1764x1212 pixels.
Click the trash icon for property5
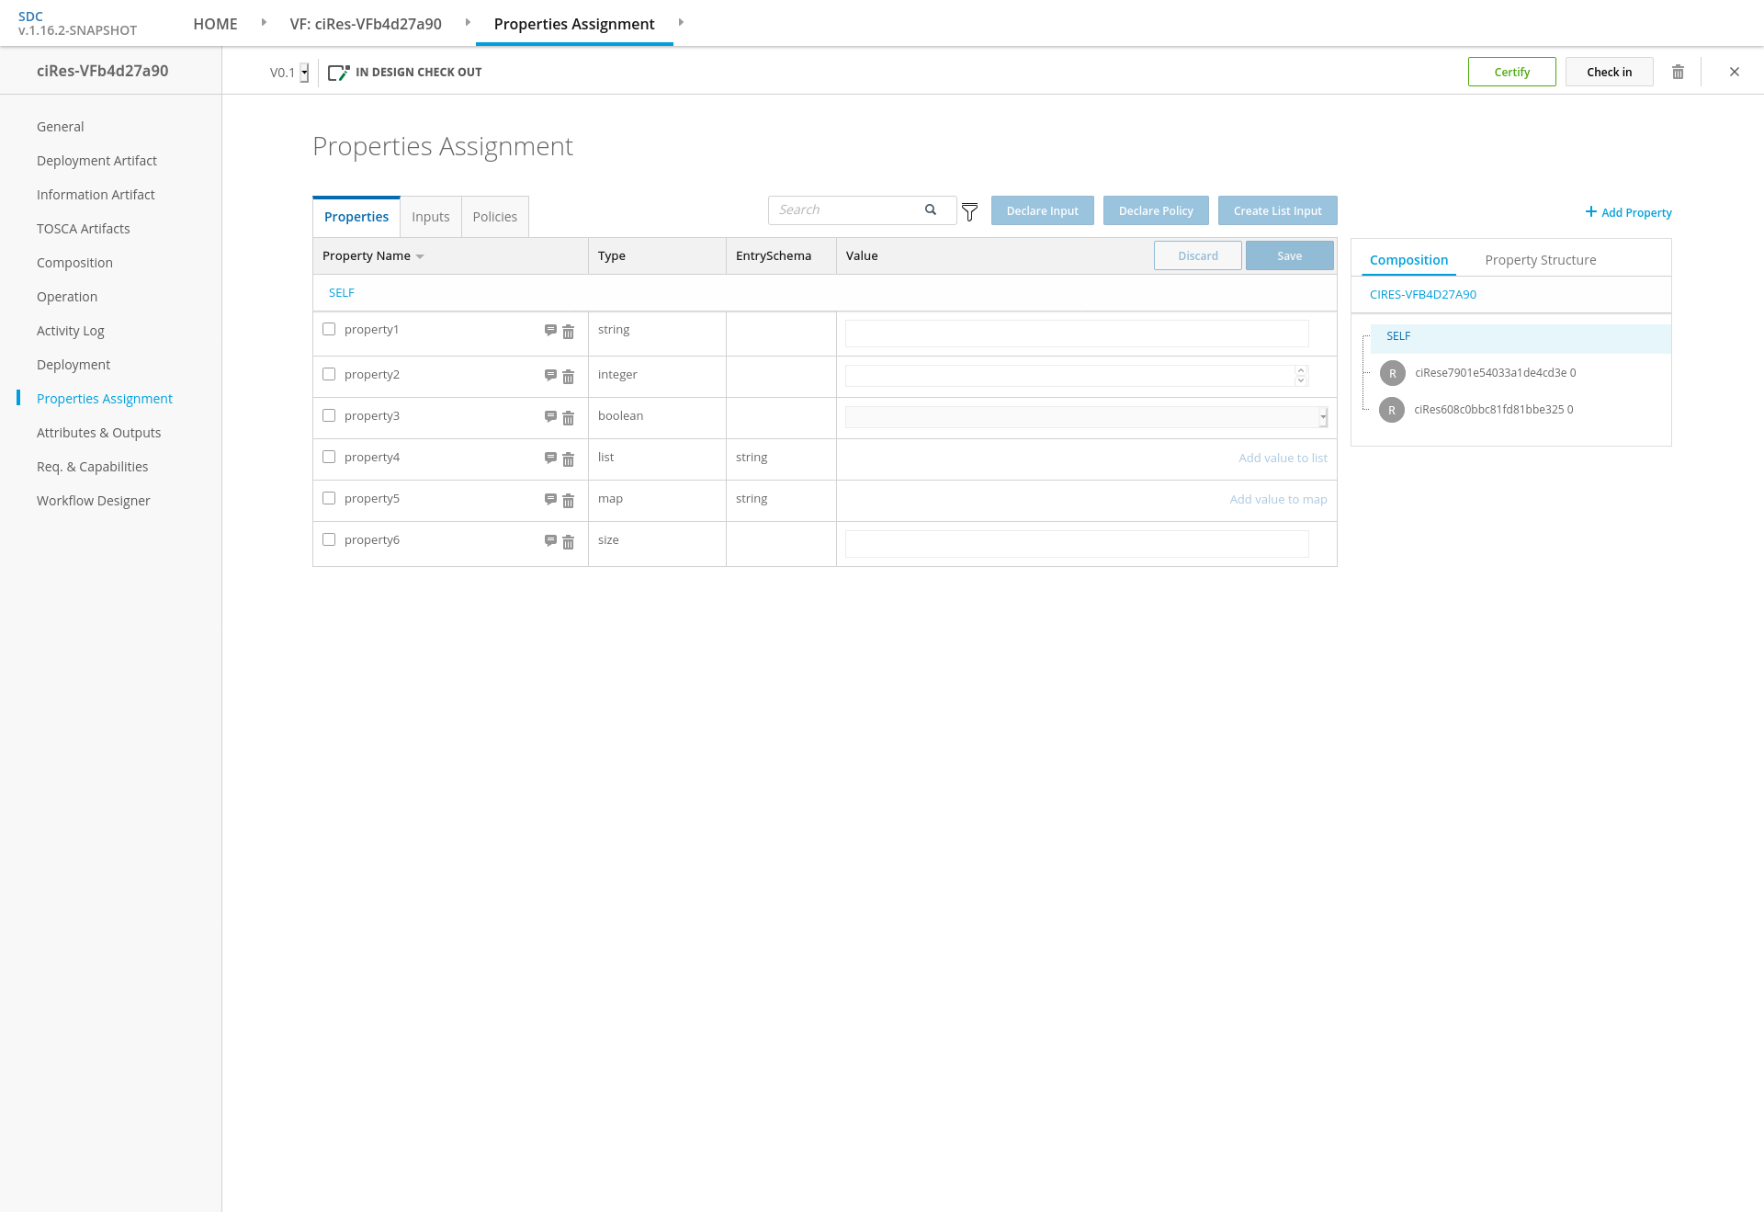point(568,501)
